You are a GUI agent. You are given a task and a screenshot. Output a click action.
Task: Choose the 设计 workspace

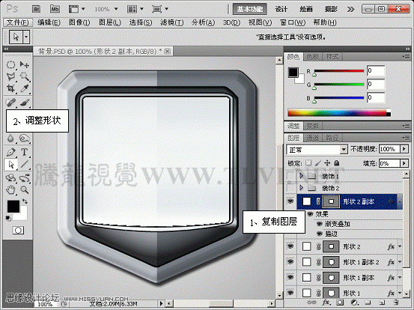[281, 9]
